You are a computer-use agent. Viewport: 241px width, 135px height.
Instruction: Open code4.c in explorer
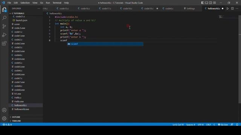pyautogui.click(x=18, y=55)
